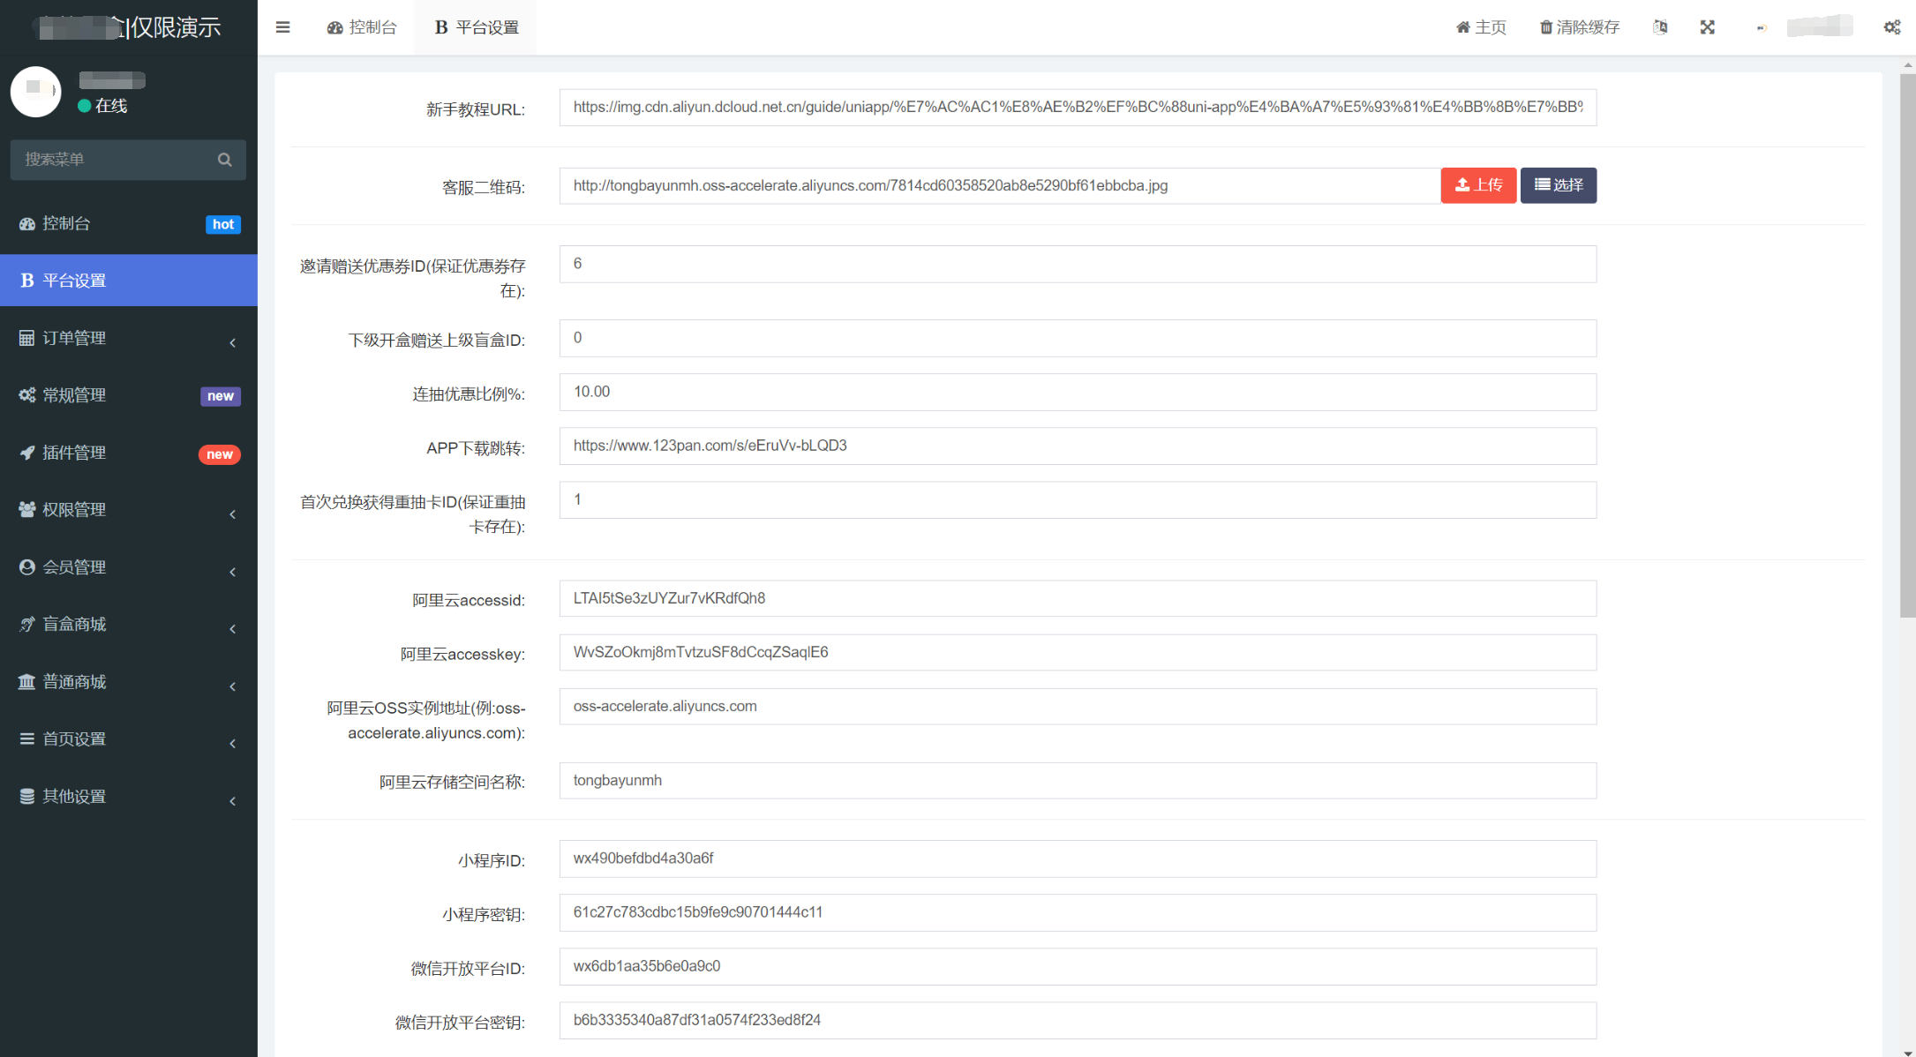This screenshot has width=1916, height=1057.
Task: Expand the 权限管理 dropdown in sidebar
Action: 128,509
